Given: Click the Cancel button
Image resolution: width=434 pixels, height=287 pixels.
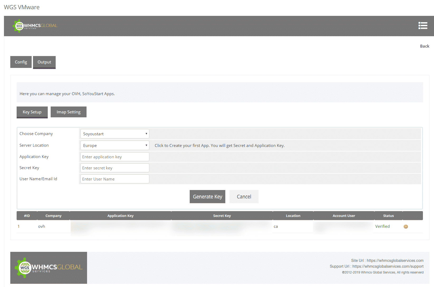Looking at the screenshot, I should (244, 197).
